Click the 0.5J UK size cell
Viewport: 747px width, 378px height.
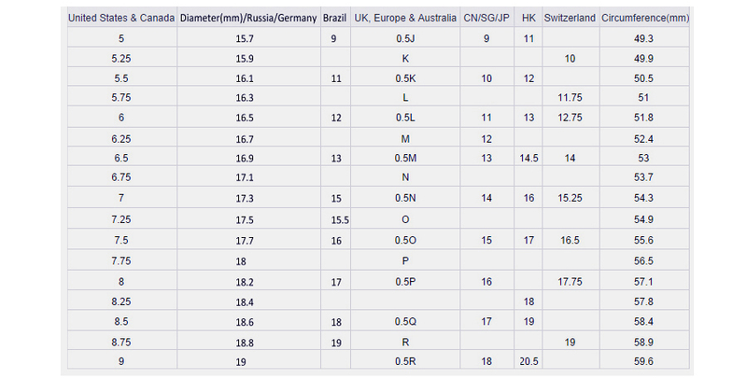point(405,38)
